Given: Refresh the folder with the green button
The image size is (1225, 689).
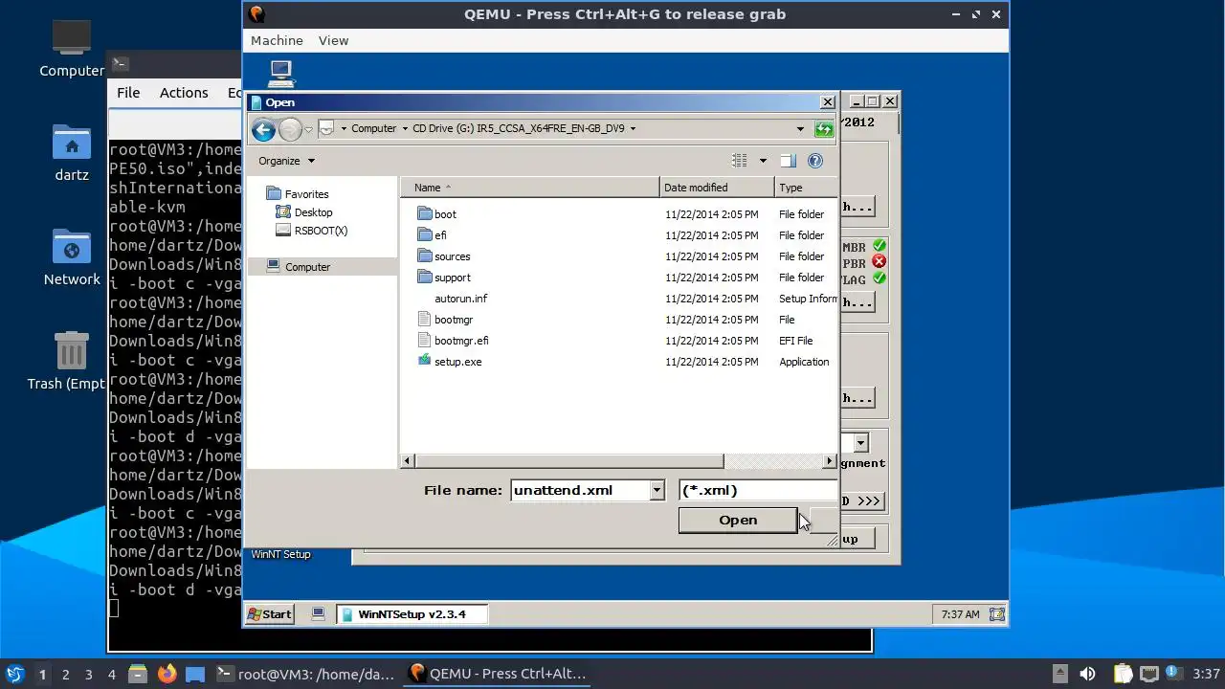Looking at the screenshot, I should point(823,128).
